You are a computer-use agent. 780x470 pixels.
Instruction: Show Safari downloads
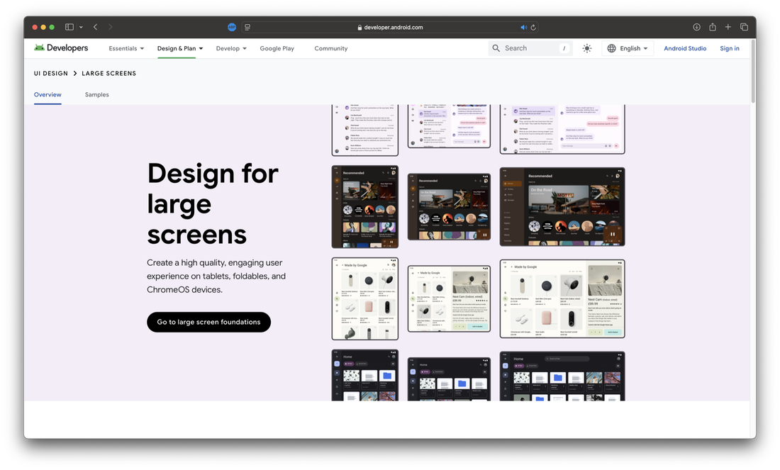click(x=696, y=27)
